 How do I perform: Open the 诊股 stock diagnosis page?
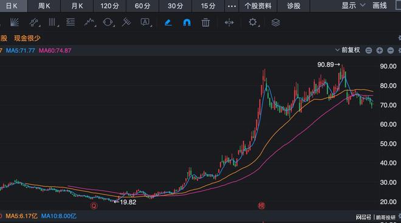point(293,6)
